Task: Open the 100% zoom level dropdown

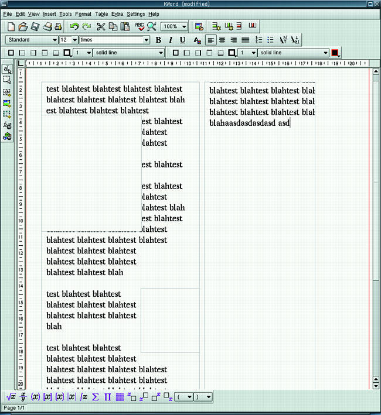Action: (x=184, y=26)
